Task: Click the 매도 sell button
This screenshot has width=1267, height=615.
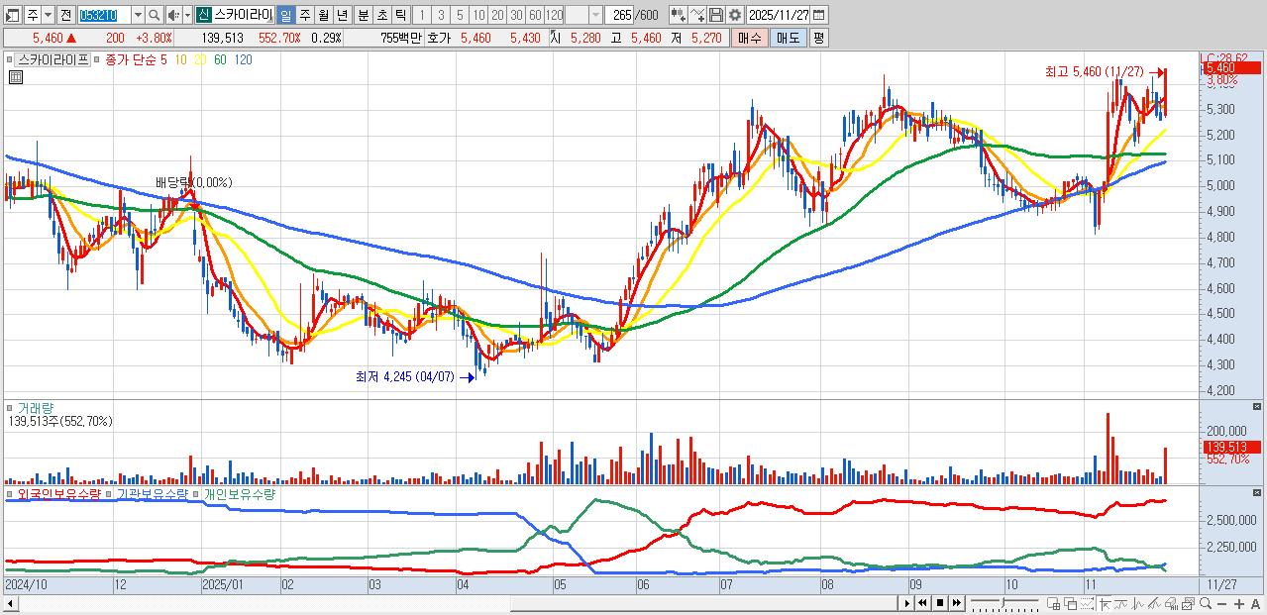Action: [x=788, y=38]
